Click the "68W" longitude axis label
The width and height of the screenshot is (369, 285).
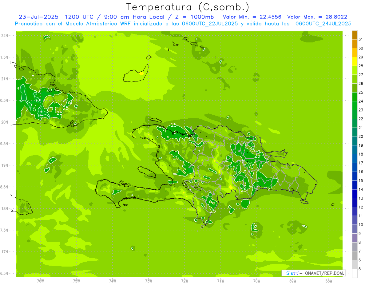pyautogui.click(x=329, y=281)
